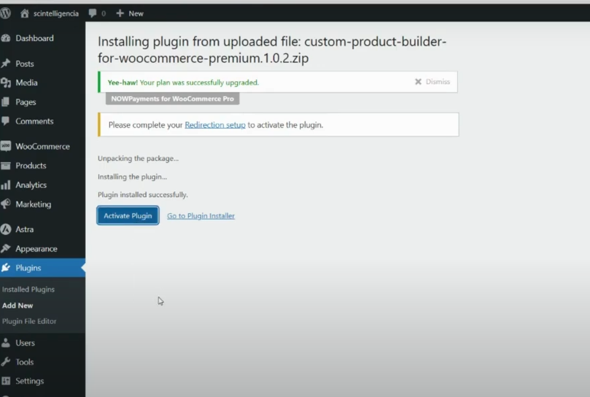This screenshot has height=397, width=590.
Task: Open Plugin File Editor submenu
Action: 29,321
